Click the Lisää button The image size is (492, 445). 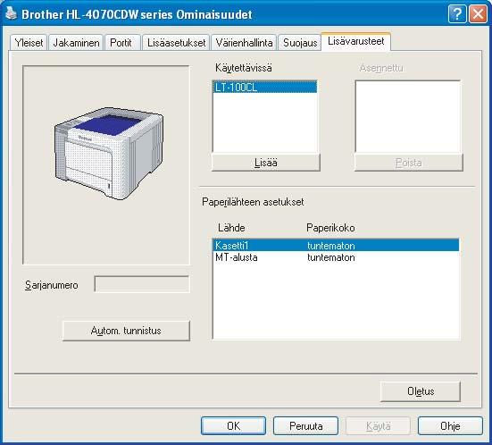266,163
